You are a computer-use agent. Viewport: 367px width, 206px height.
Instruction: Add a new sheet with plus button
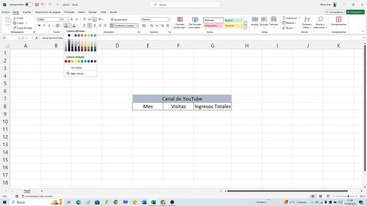click(42, 191)
